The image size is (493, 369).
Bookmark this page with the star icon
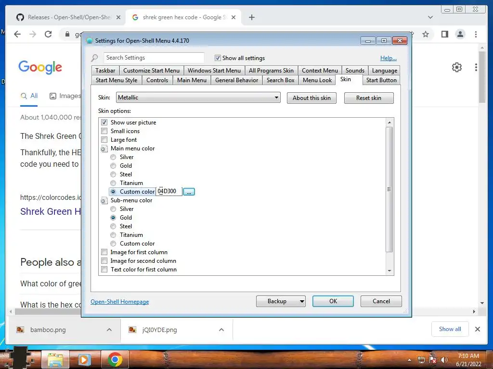[426, 34]
